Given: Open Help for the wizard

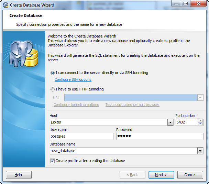Looking at the screenshot, I should pyautogui.click(x=19, y=175).
